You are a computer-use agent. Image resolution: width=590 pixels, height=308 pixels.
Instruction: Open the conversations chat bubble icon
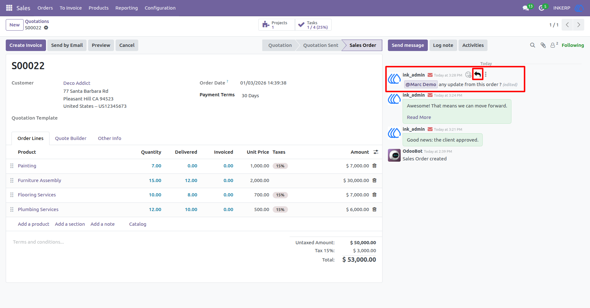point(526,8)
